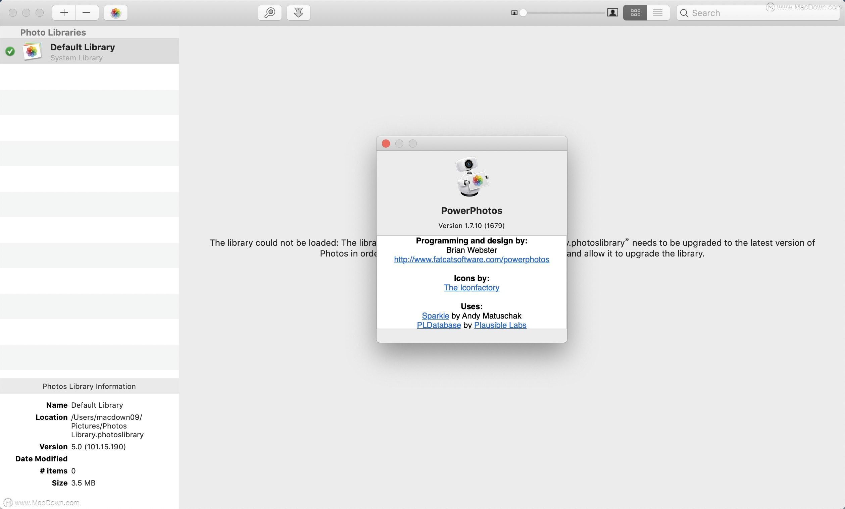This screenshot has height=509, width=845.
Task: Click the plus add library button
Action: pos(64,13)
